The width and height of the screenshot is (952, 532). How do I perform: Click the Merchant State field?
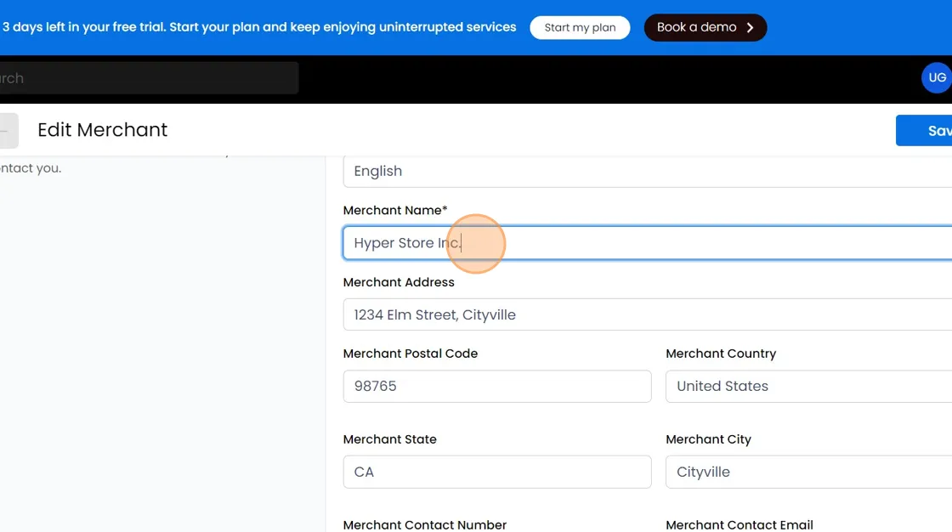[497, 472]
